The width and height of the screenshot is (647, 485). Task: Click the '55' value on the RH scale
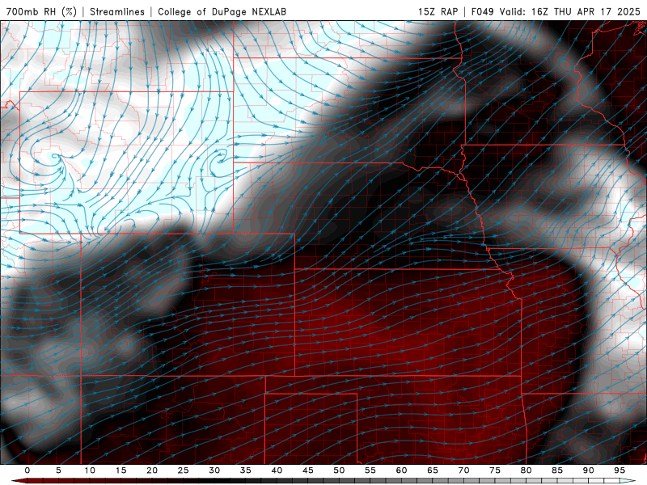coord(370,470)
